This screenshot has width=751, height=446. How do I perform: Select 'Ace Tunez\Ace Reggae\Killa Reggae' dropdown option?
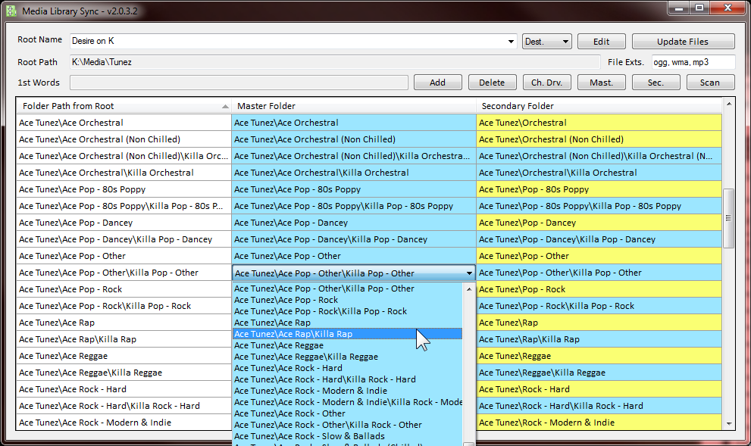[x=348, y=357]
